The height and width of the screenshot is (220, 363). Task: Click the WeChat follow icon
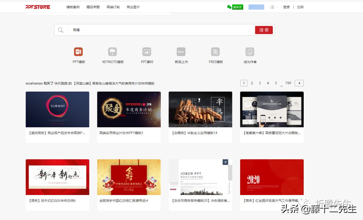click(x=229, y=7)
